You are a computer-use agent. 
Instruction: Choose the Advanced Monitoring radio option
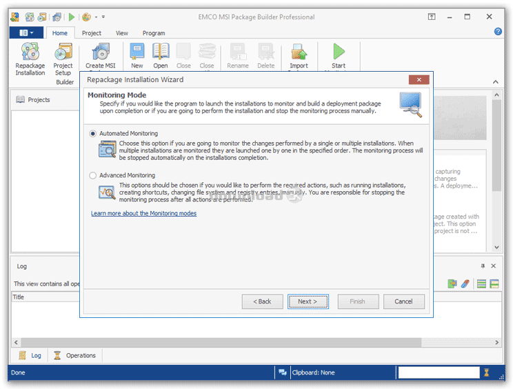[93, 176]
